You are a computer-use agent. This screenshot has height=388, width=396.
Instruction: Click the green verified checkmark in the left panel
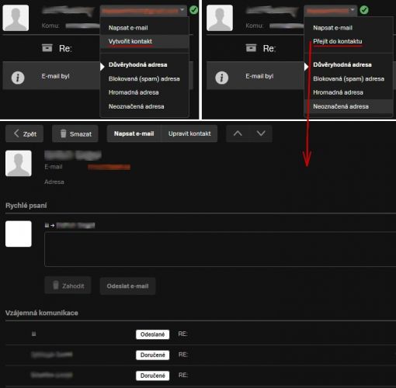point(193,10)
